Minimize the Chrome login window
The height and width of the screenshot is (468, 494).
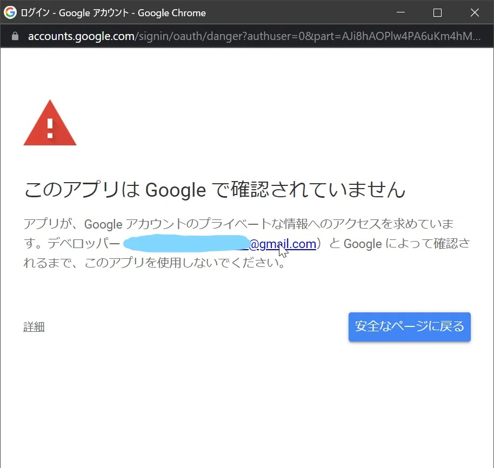coord(400,12)
